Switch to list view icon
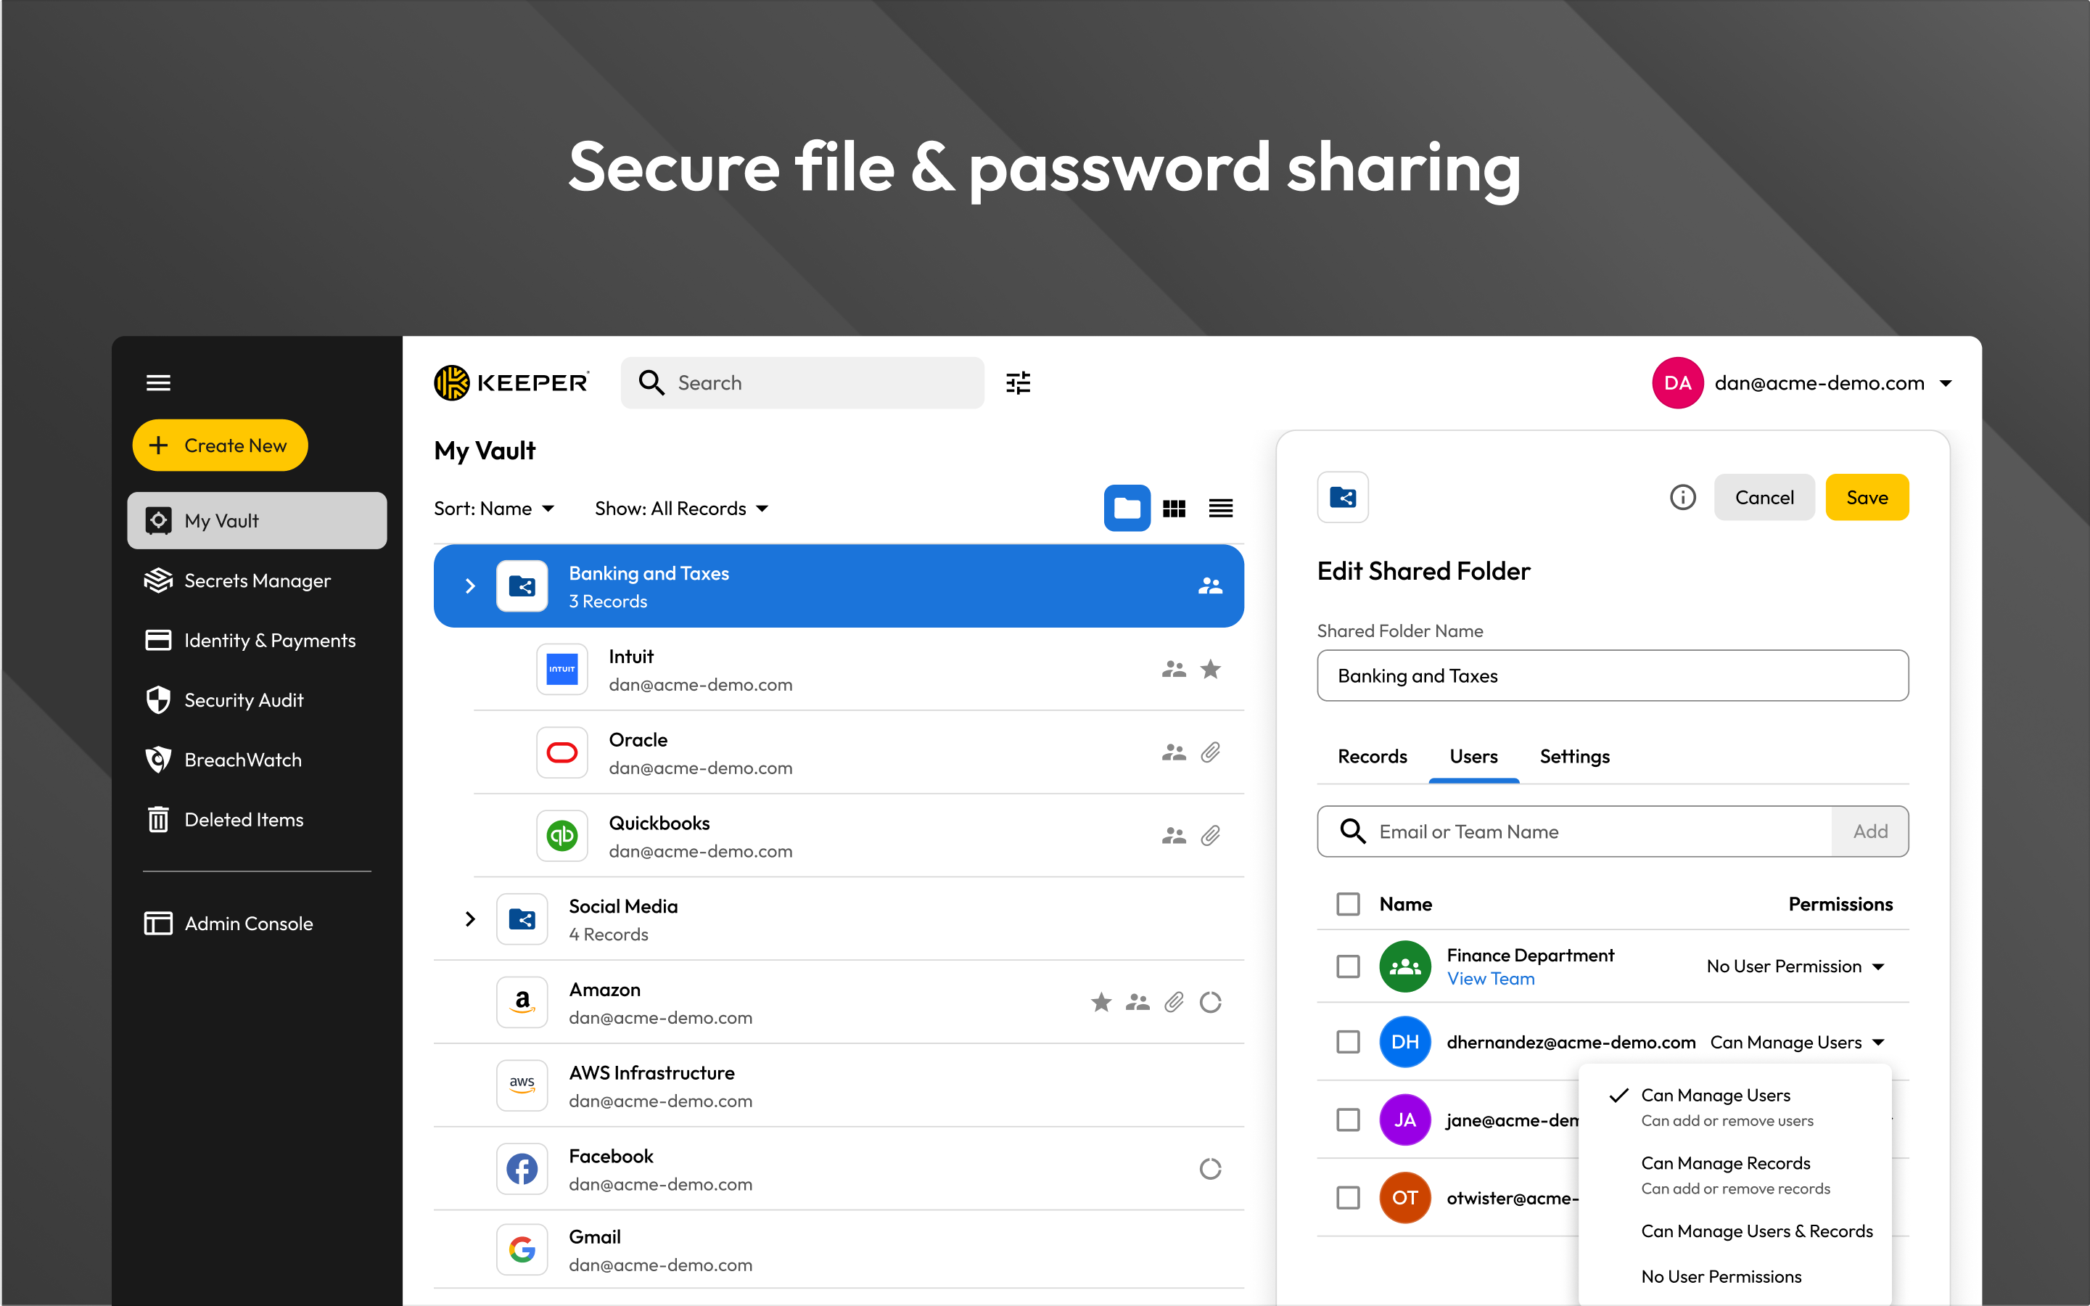The image size is (2090, 1306). pos(1220,509)
